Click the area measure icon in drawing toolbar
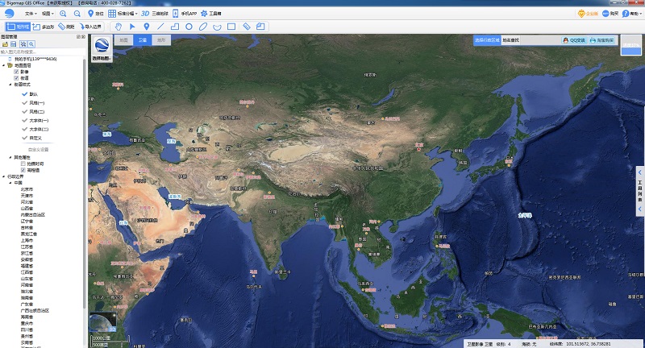Viewport: 645px width, 348px height. coord(260,27)
